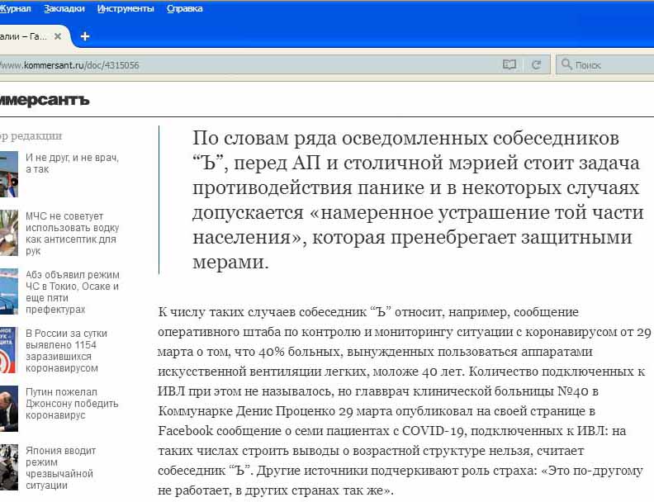Open the Журнал menu
Viewport: 654px width, 502px height.
click(15, 8)
